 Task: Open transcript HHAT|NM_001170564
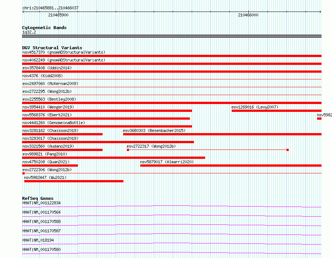(41, 212)
